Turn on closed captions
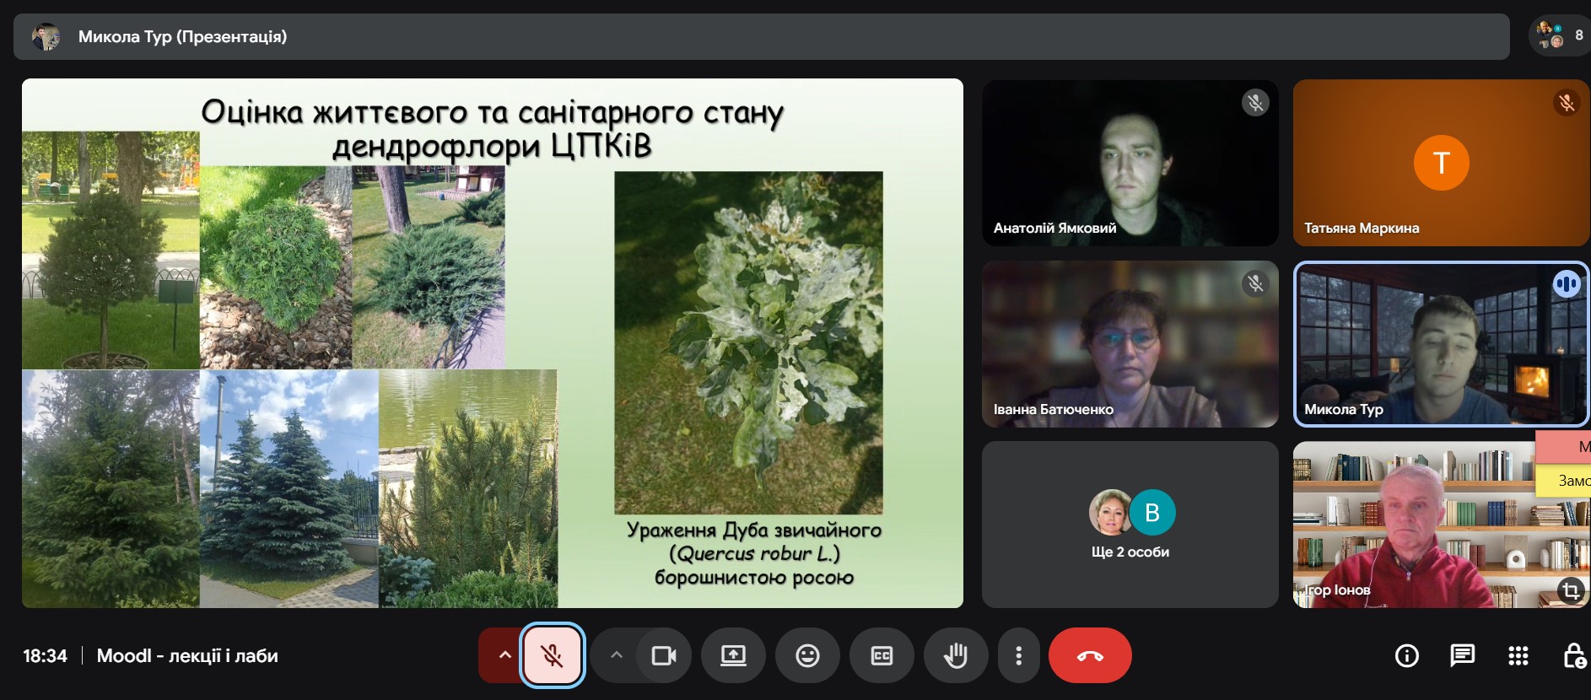 [882, 655]
